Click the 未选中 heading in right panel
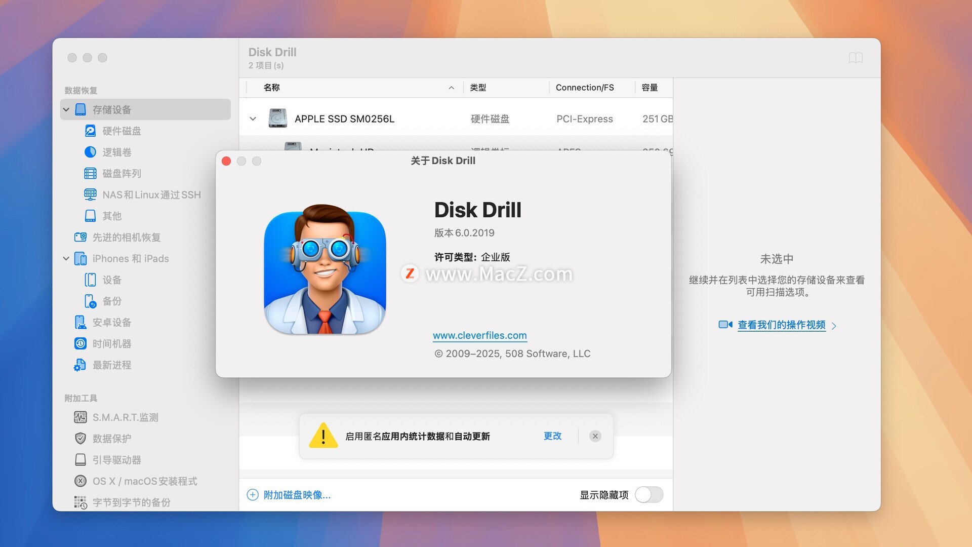The image size is (972, 547). (777, 259)
